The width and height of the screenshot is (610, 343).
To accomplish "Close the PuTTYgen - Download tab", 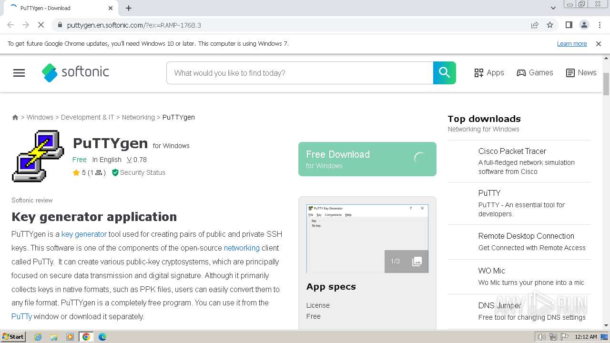I will (x=111, y=8).
